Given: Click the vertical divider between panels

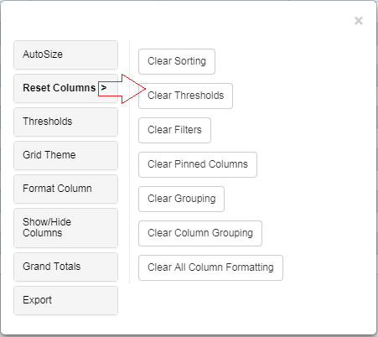Looking at the screenshot, I should (129, 162).
